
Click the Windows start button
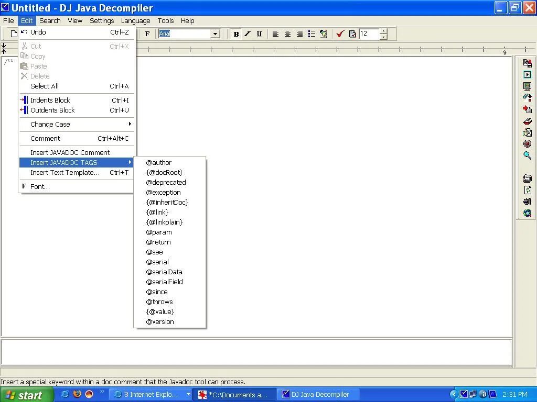tap(26, 395)
